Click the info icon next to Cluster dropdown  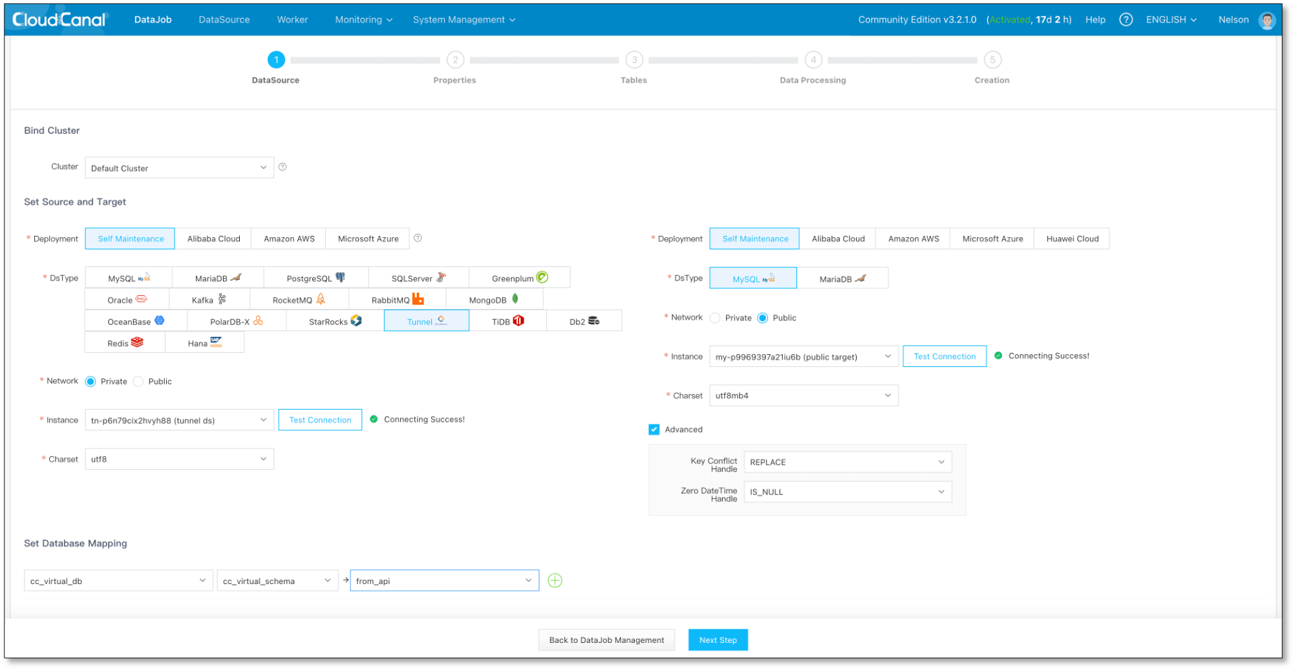tap(283, 167)
